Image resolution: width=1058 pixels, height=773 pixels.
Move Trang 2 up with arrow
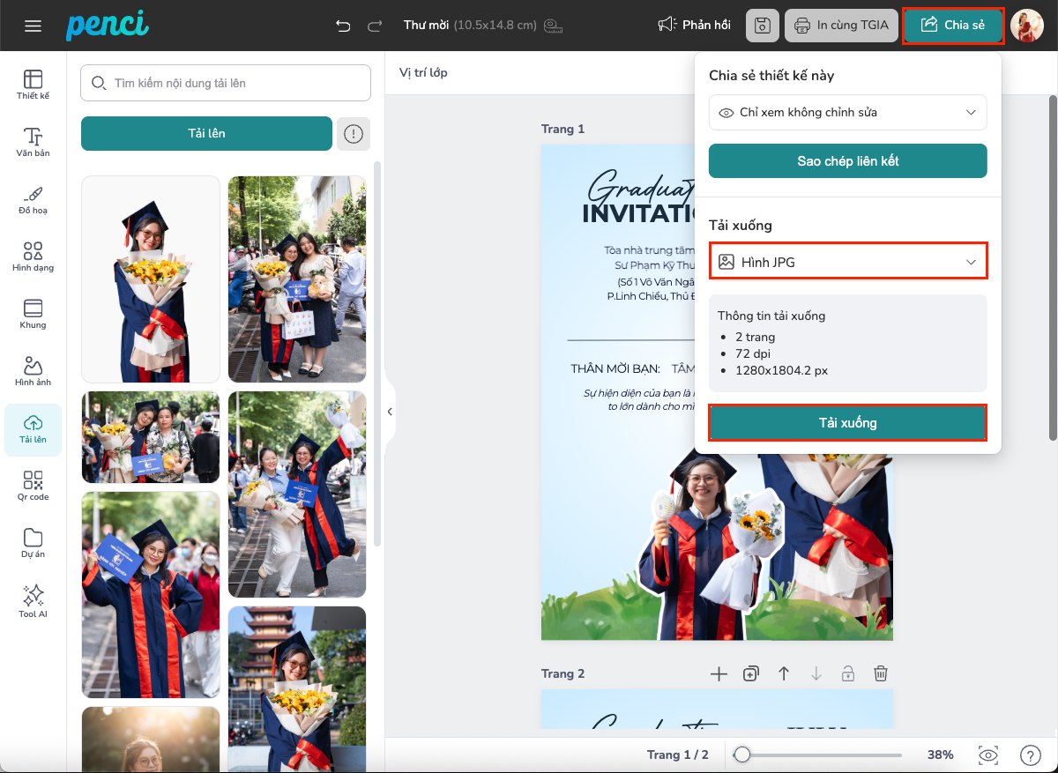[783, 673]
